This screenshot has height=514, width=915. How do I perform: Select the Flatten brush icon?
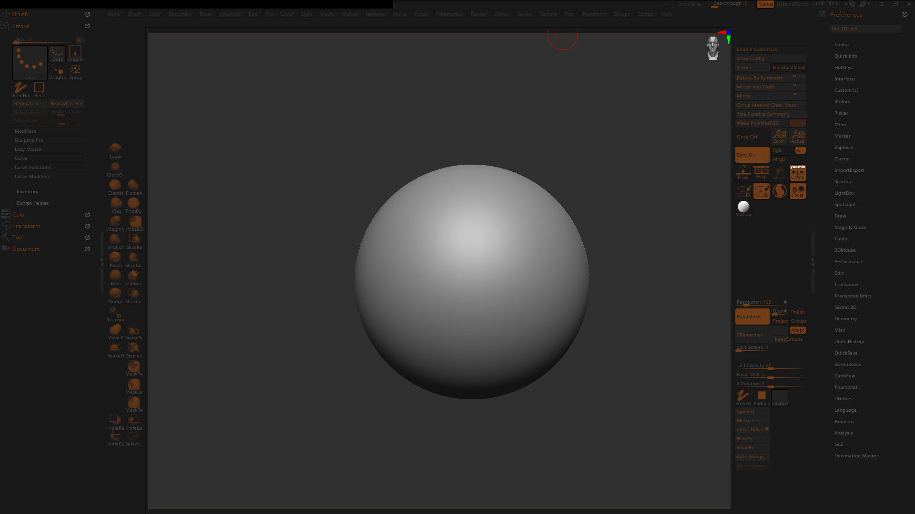(x=133, y=187)
